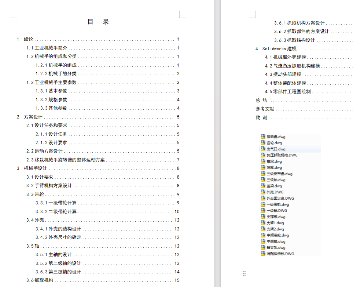Open the 1.2.2 机械手的分类 entry
The width and height of the screenshot is (353, 287).
(x=107, y=74)
